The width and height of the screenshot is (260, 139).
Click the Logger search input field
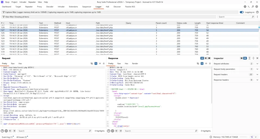[x=236, y=17]
